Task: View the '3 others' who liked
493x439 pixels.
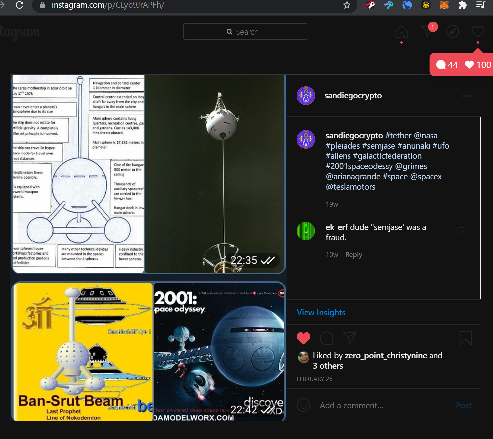Action: [328, 366]
